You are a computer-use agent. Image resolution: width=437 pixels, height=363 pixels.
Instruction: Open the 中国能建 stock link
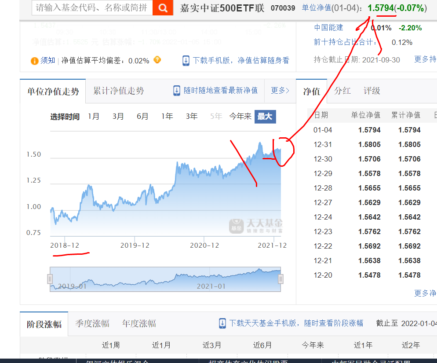(328, 28)
